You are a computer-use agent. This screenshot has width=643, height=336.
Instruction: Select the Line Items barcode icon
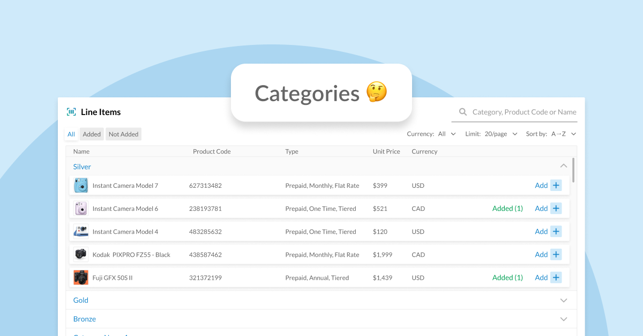tap(70, 111)
